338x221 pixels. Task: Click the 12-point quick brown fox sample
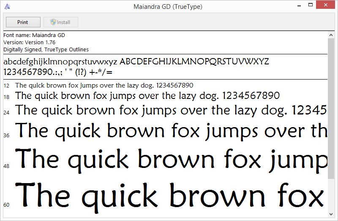pos(104,86)
